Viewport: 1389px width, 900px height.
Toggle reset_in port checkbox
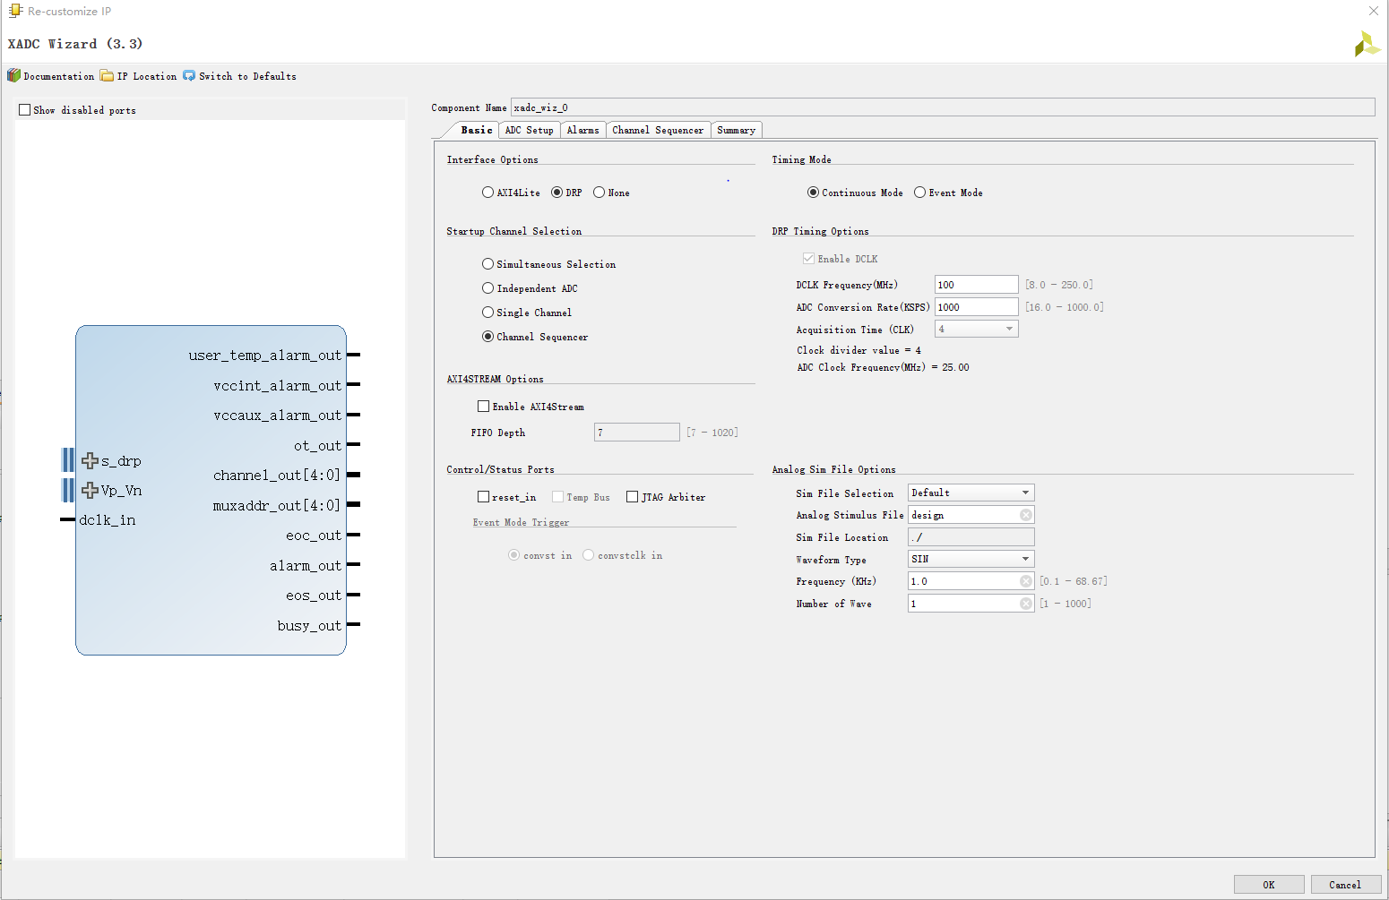tap(484, 497)
